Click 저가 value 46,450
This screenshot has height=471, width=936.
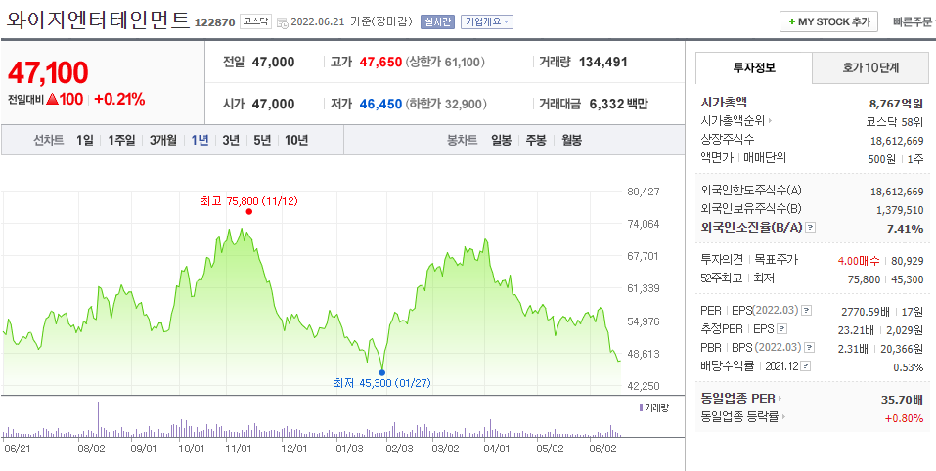[x=380, y=105]
